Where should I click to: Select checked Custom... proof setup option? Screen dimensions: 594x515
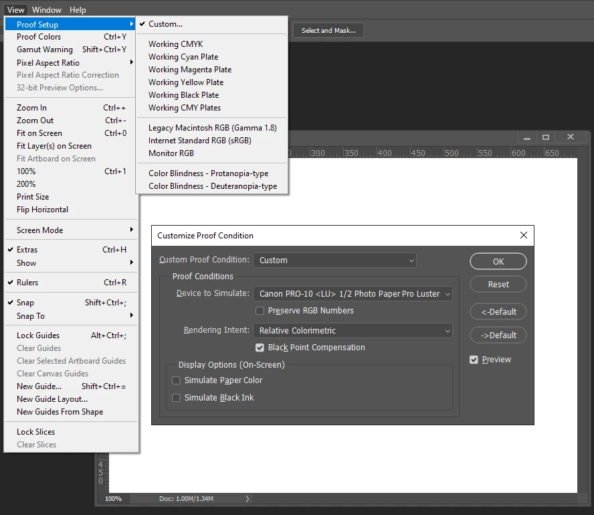coord(212,24)
